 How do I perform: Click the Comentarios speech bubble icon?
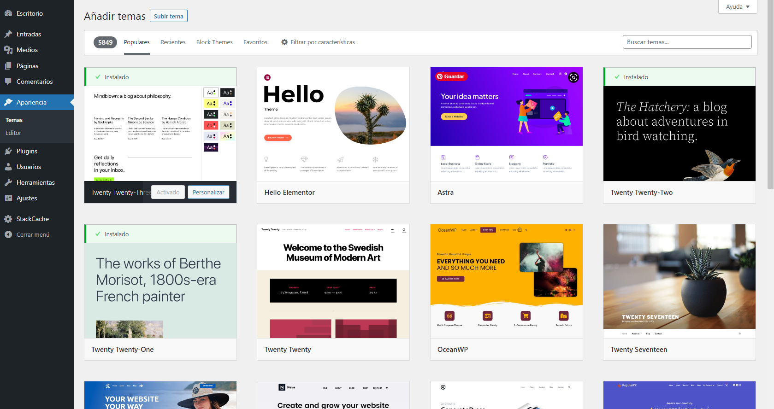point(8,82)
